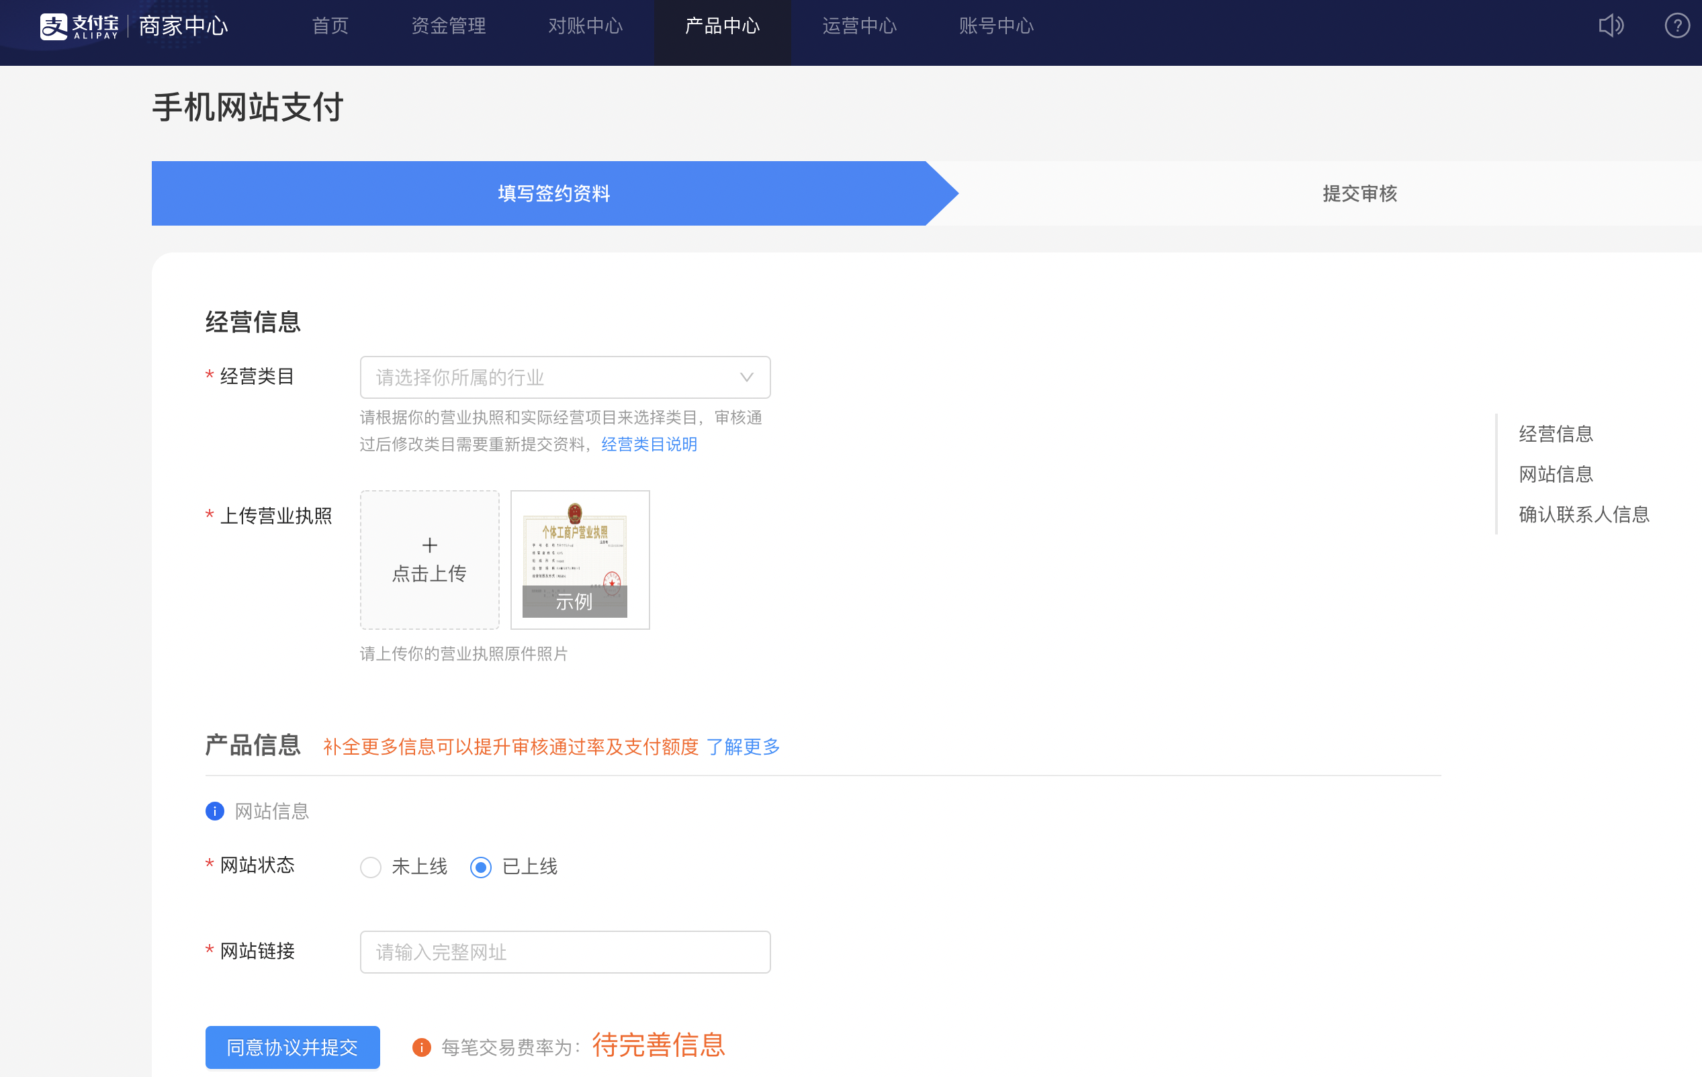Select the 未上线 radio button
Screen dimensions: 1702x1077
[x=370, y=867]
